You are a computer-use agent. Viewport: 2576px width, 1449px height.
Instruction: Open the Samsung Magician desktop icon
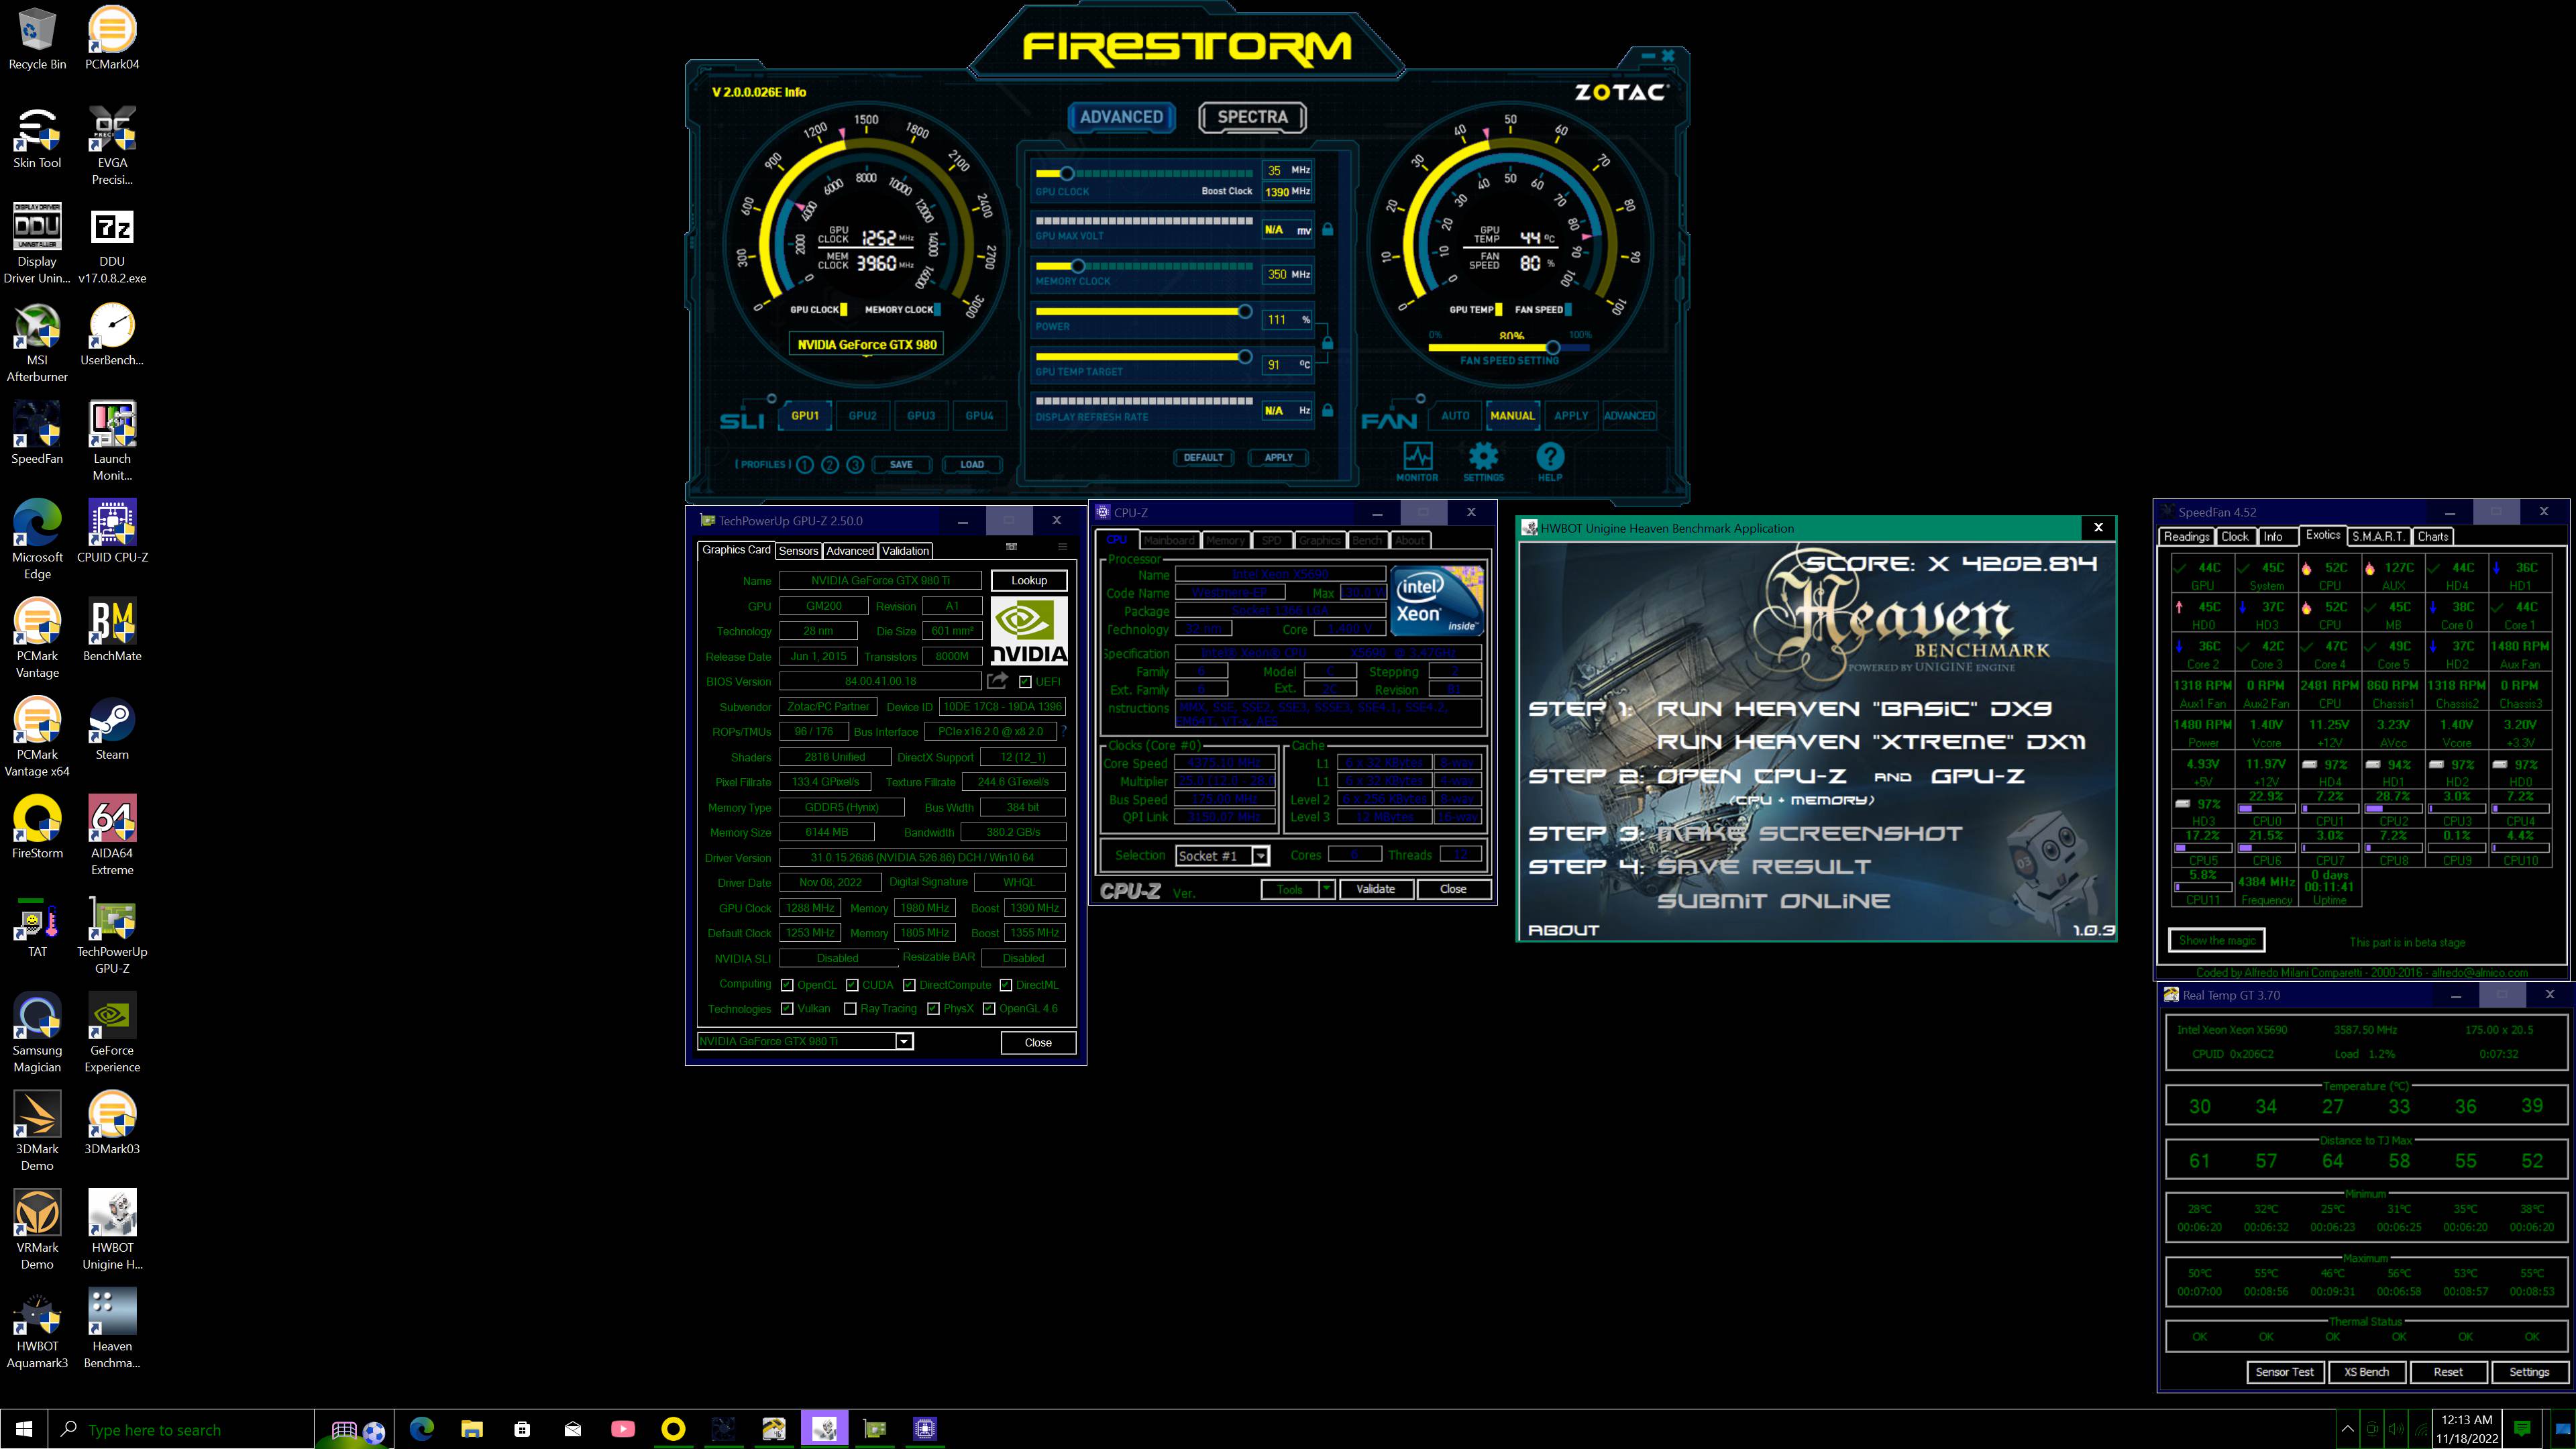coord(37,1033)
